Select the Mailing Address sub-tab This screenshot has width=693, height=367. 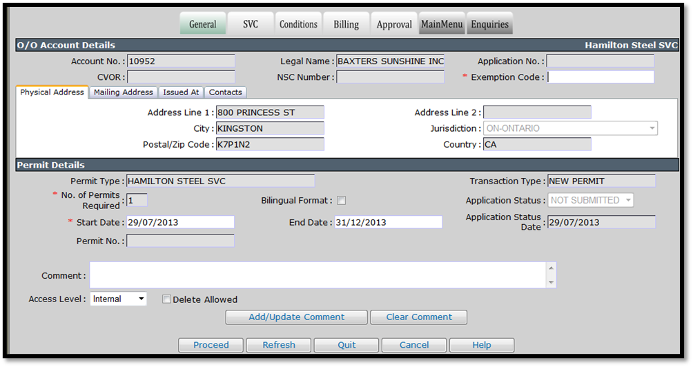[x=124, y=92]
